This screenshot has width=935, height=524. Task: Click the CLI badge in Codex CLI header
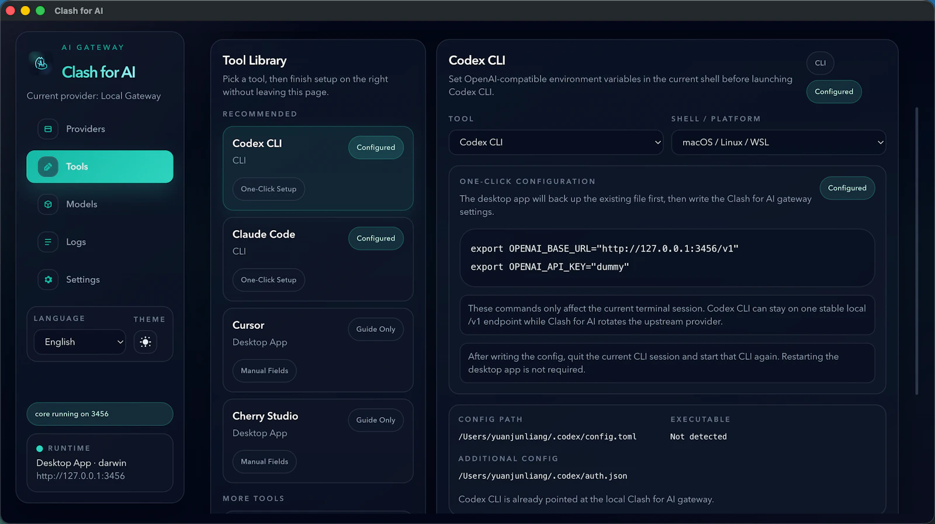point(820,63)
